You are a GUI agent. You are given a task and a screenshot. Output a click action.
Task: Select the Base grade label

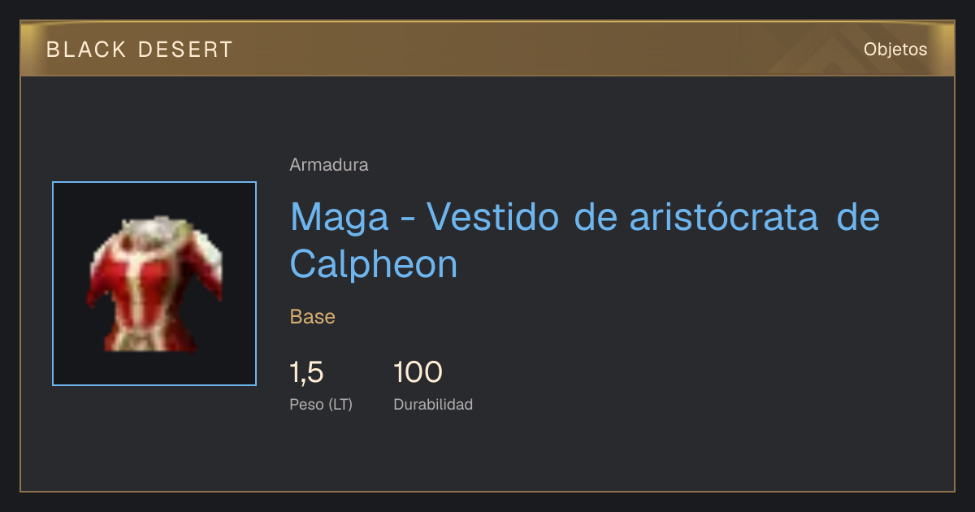point(313,317)
